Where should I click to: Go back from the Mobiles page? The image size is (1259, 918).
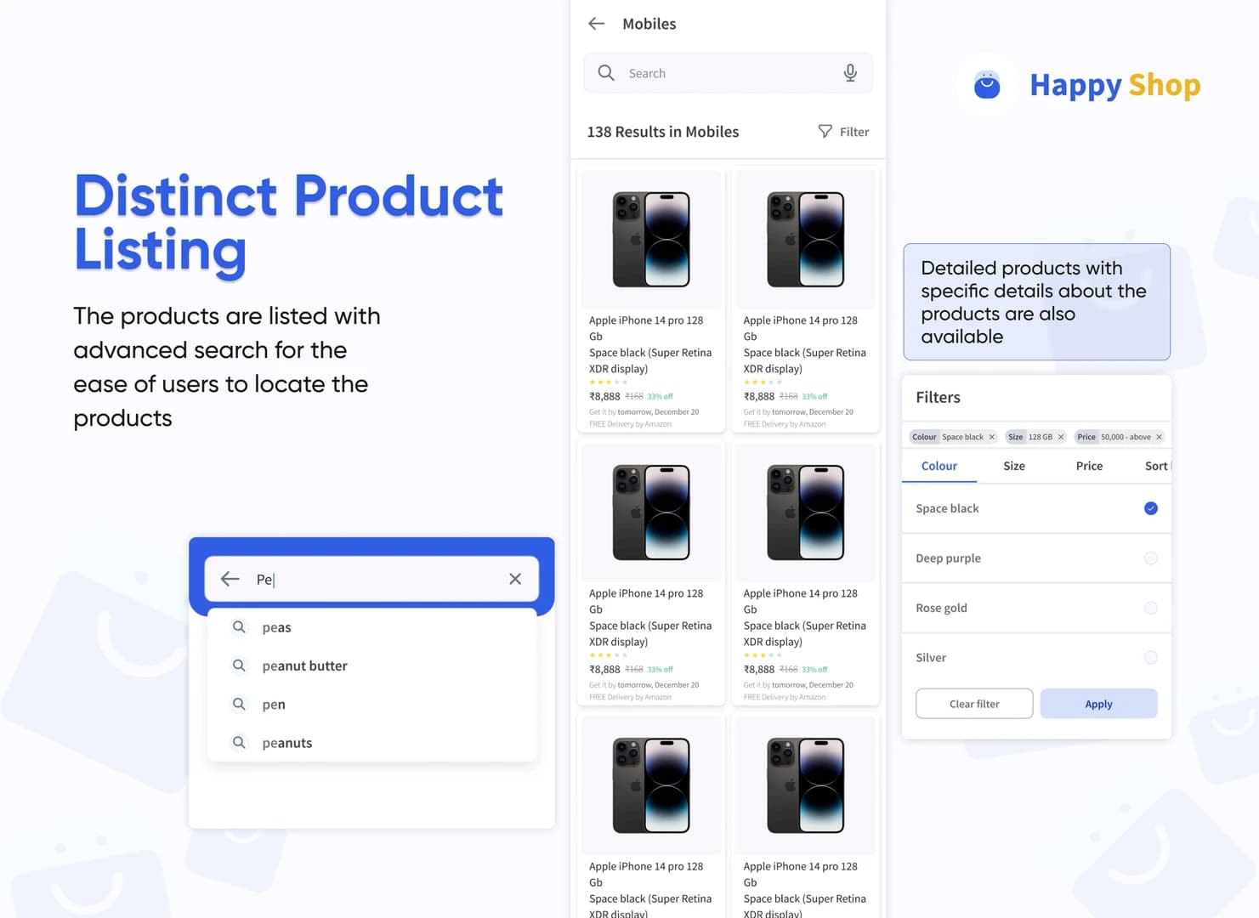click(597, 24)
